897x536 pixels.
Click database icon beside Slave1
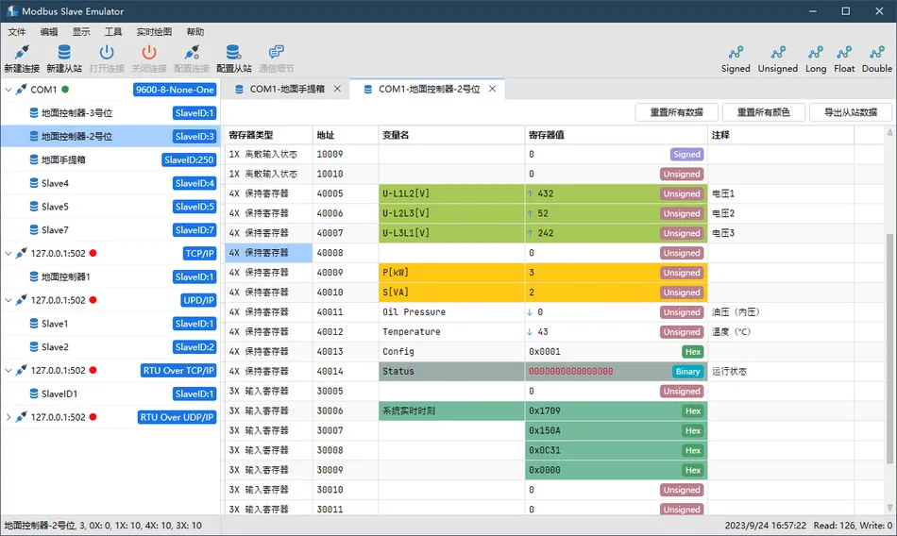34,323
